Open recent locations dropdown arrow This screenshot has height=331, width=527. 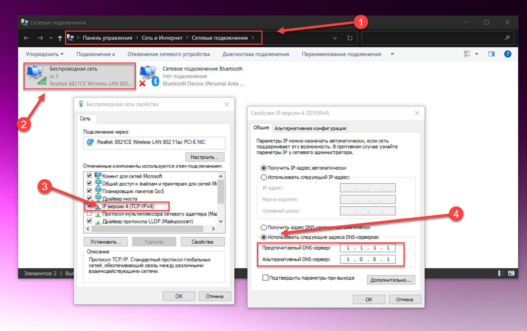pos(51,38)
